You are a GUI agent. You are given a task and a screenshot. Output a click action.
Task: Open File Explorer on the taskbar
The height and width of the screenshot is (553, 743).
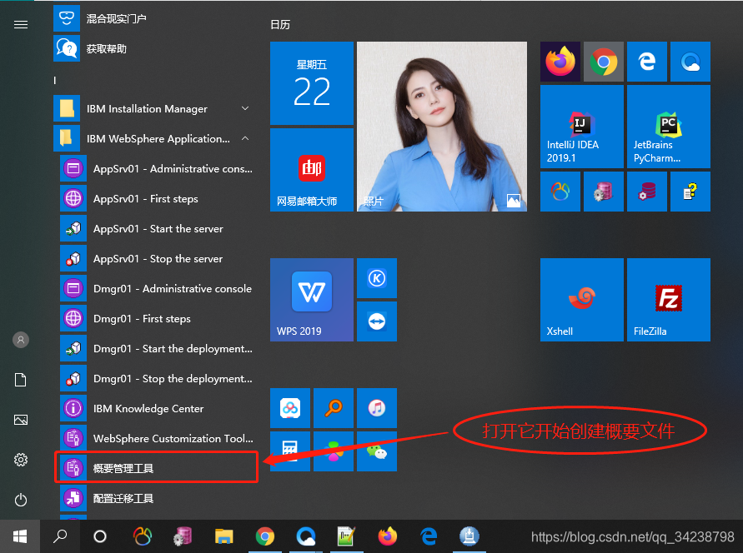click(223, 536)
